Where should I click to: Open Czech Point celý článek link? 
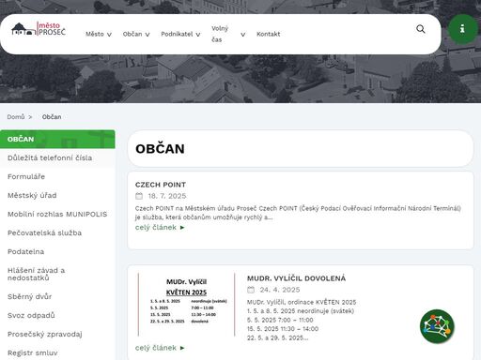coord(160,228)
